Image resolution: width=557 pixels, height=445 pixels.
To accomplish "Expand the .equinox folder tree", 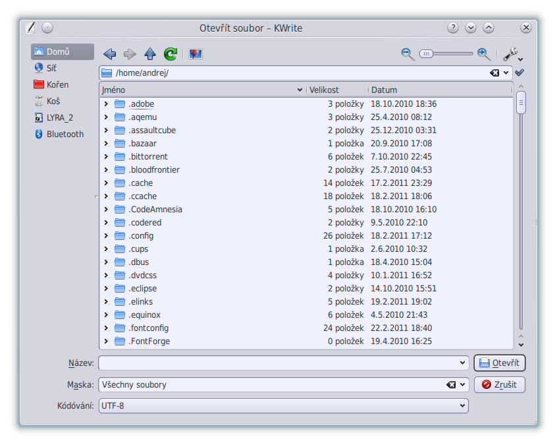I will point(106,315).
